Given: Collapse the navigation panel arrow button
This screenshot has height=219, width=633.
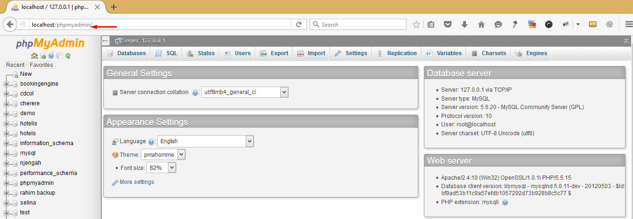Looking at the screenshot, I should [x=106, y=41].
